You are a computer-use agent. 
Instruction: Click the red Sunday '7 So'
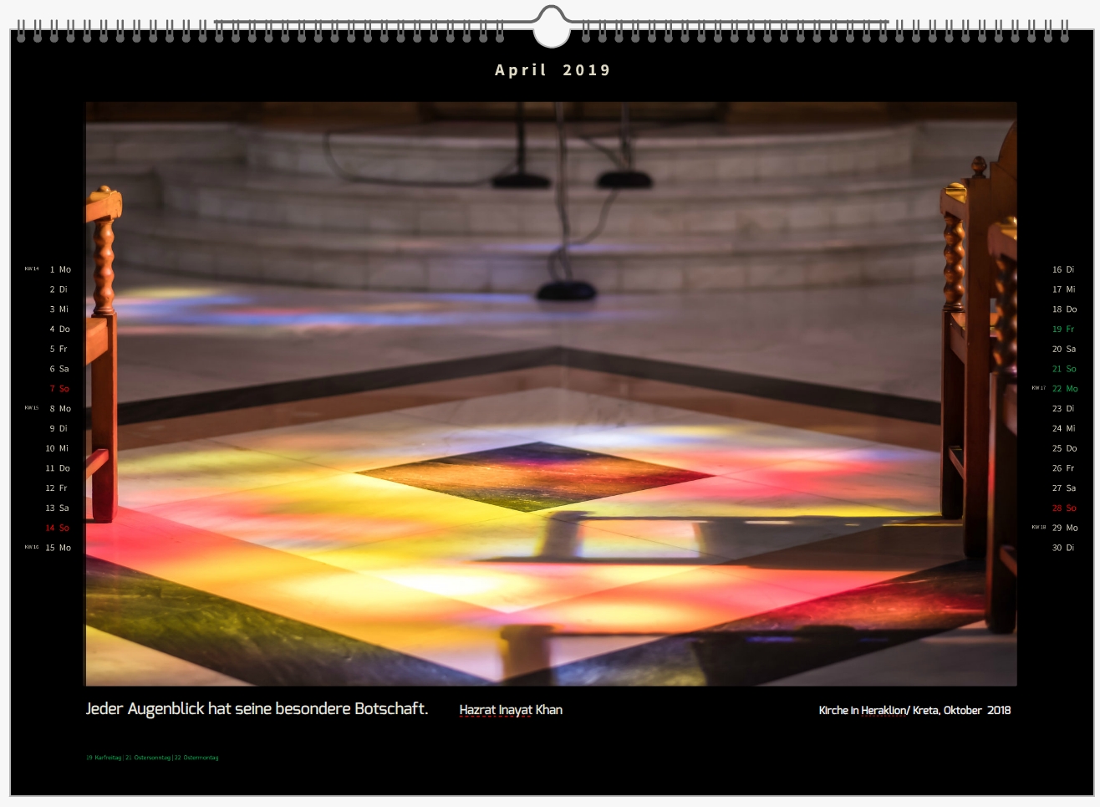click(x=59, y=389)
